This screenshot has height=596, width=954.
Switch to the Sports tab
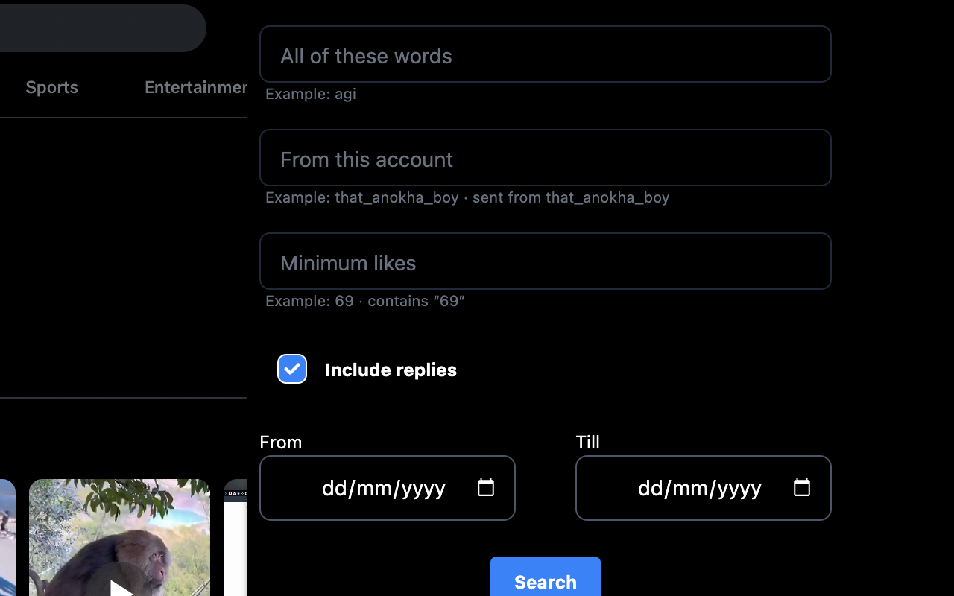[51, 87]
